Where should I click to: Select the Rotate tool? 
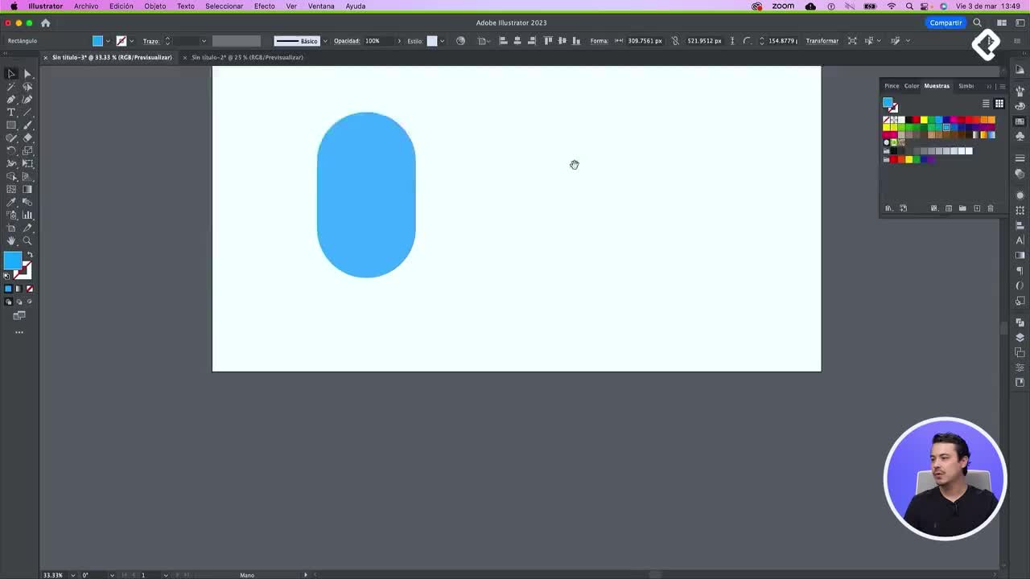pyautogui.click(x=11, y=151)
